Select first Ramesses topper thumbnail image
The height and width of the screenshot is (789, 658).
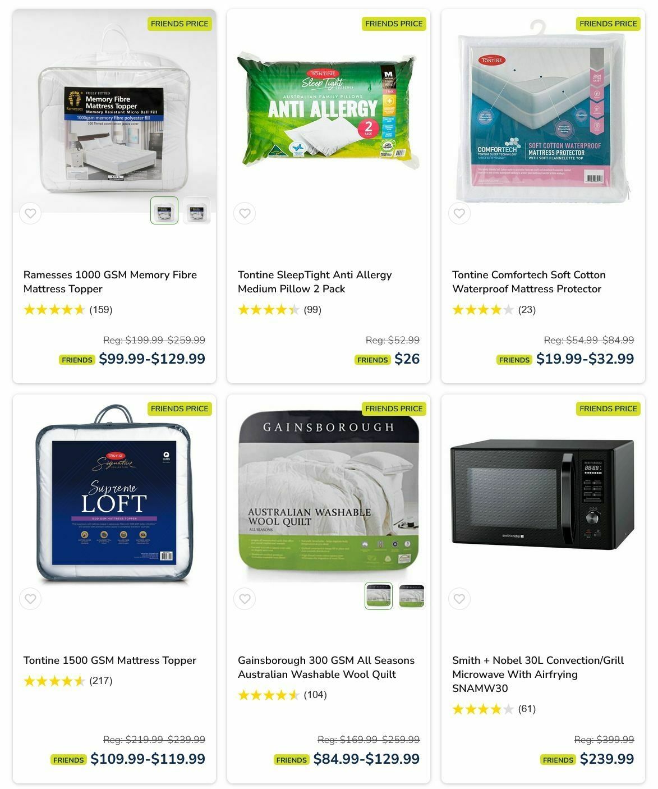pos(164,210)
